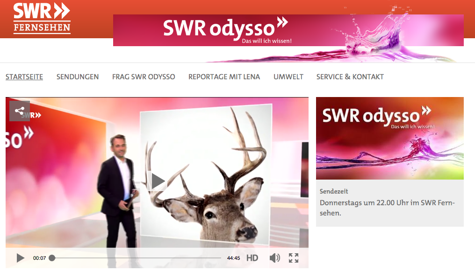Screen dimensions: 475x271
Task: Open Service & Kontakt page
Action: pos(350,77)
